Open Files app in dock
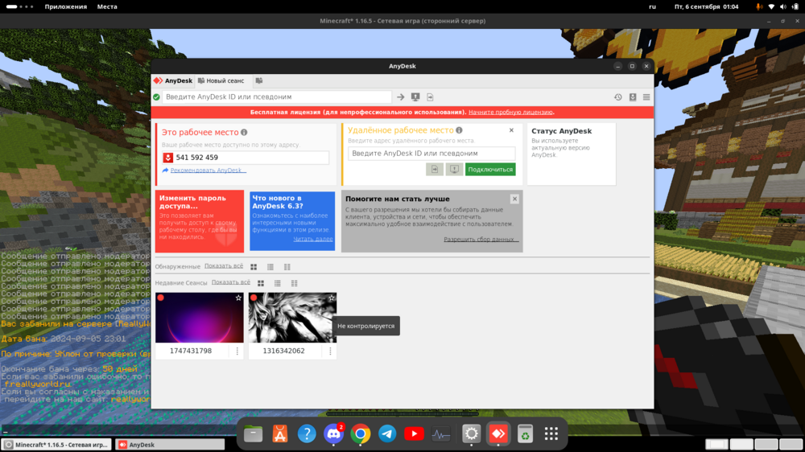The width and height of the screenshot is (805, 452). 253,434
